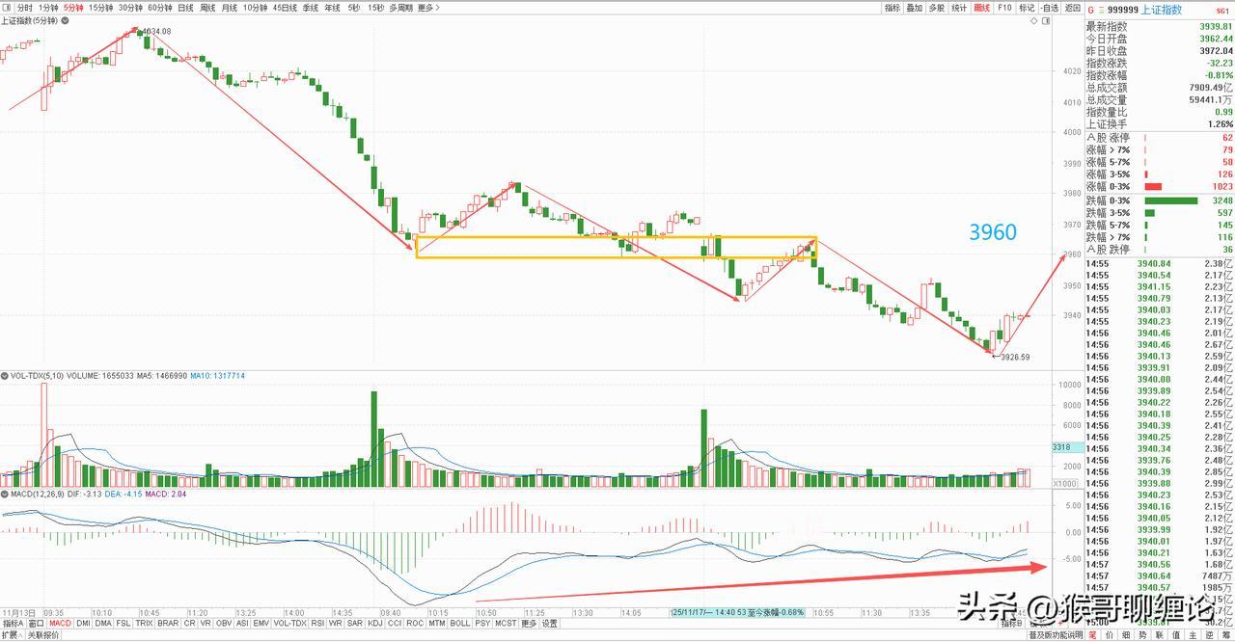
Task: Select the DMI indicator tab
Action: (x=84, y=623)
